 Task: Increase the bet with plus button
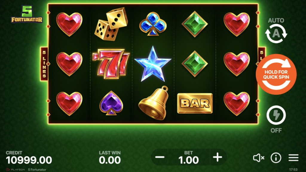click(x=218, y=157)
